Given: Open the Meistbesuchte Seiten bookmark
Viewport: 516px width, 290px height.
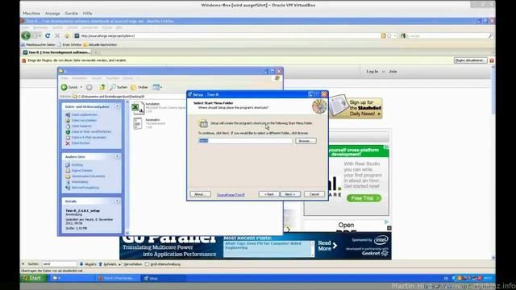Looking at the screenshot, I should point(38,44).
